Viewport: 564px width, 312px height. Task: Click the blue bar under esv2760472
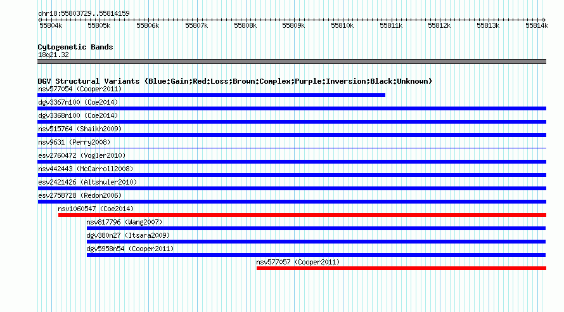pos(292,162)
